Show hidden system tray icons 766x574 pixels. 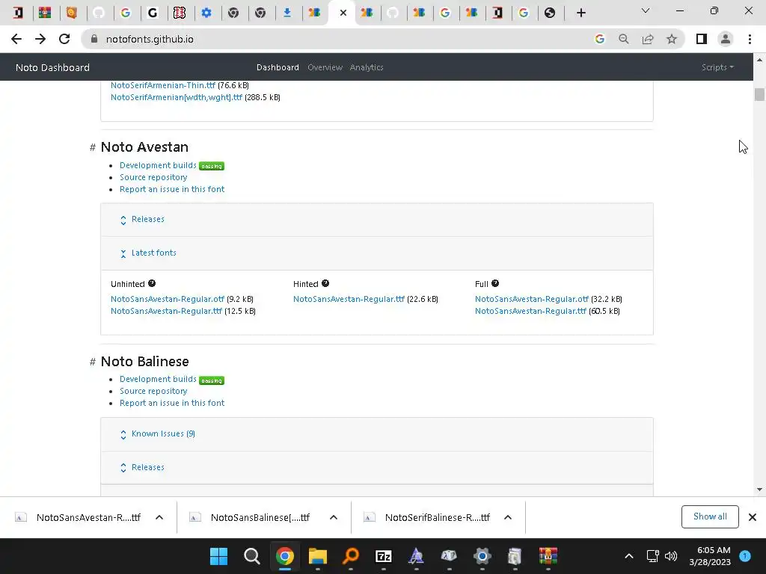pos(628,556)
